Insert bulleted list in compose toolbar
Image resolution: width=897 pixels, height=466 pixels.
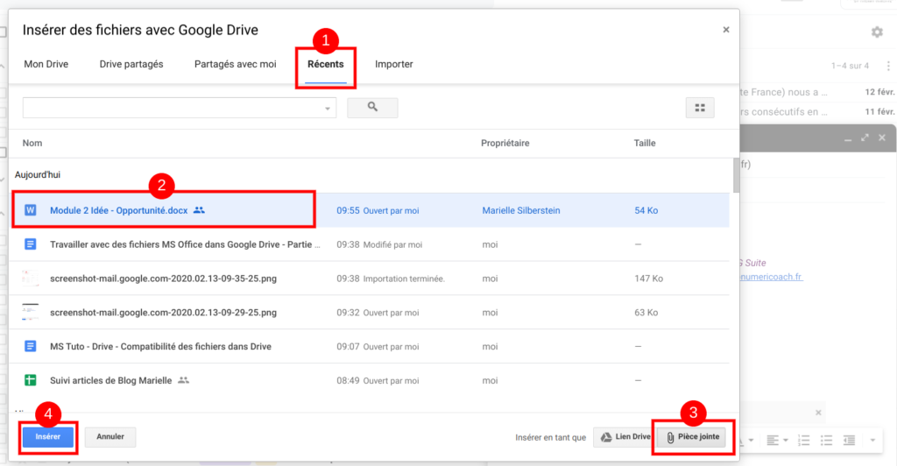pos(826,441)
